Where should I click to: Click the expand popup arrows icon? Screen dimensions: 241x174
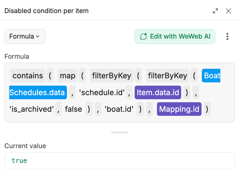pyautogui.click(x=215, y=11)
